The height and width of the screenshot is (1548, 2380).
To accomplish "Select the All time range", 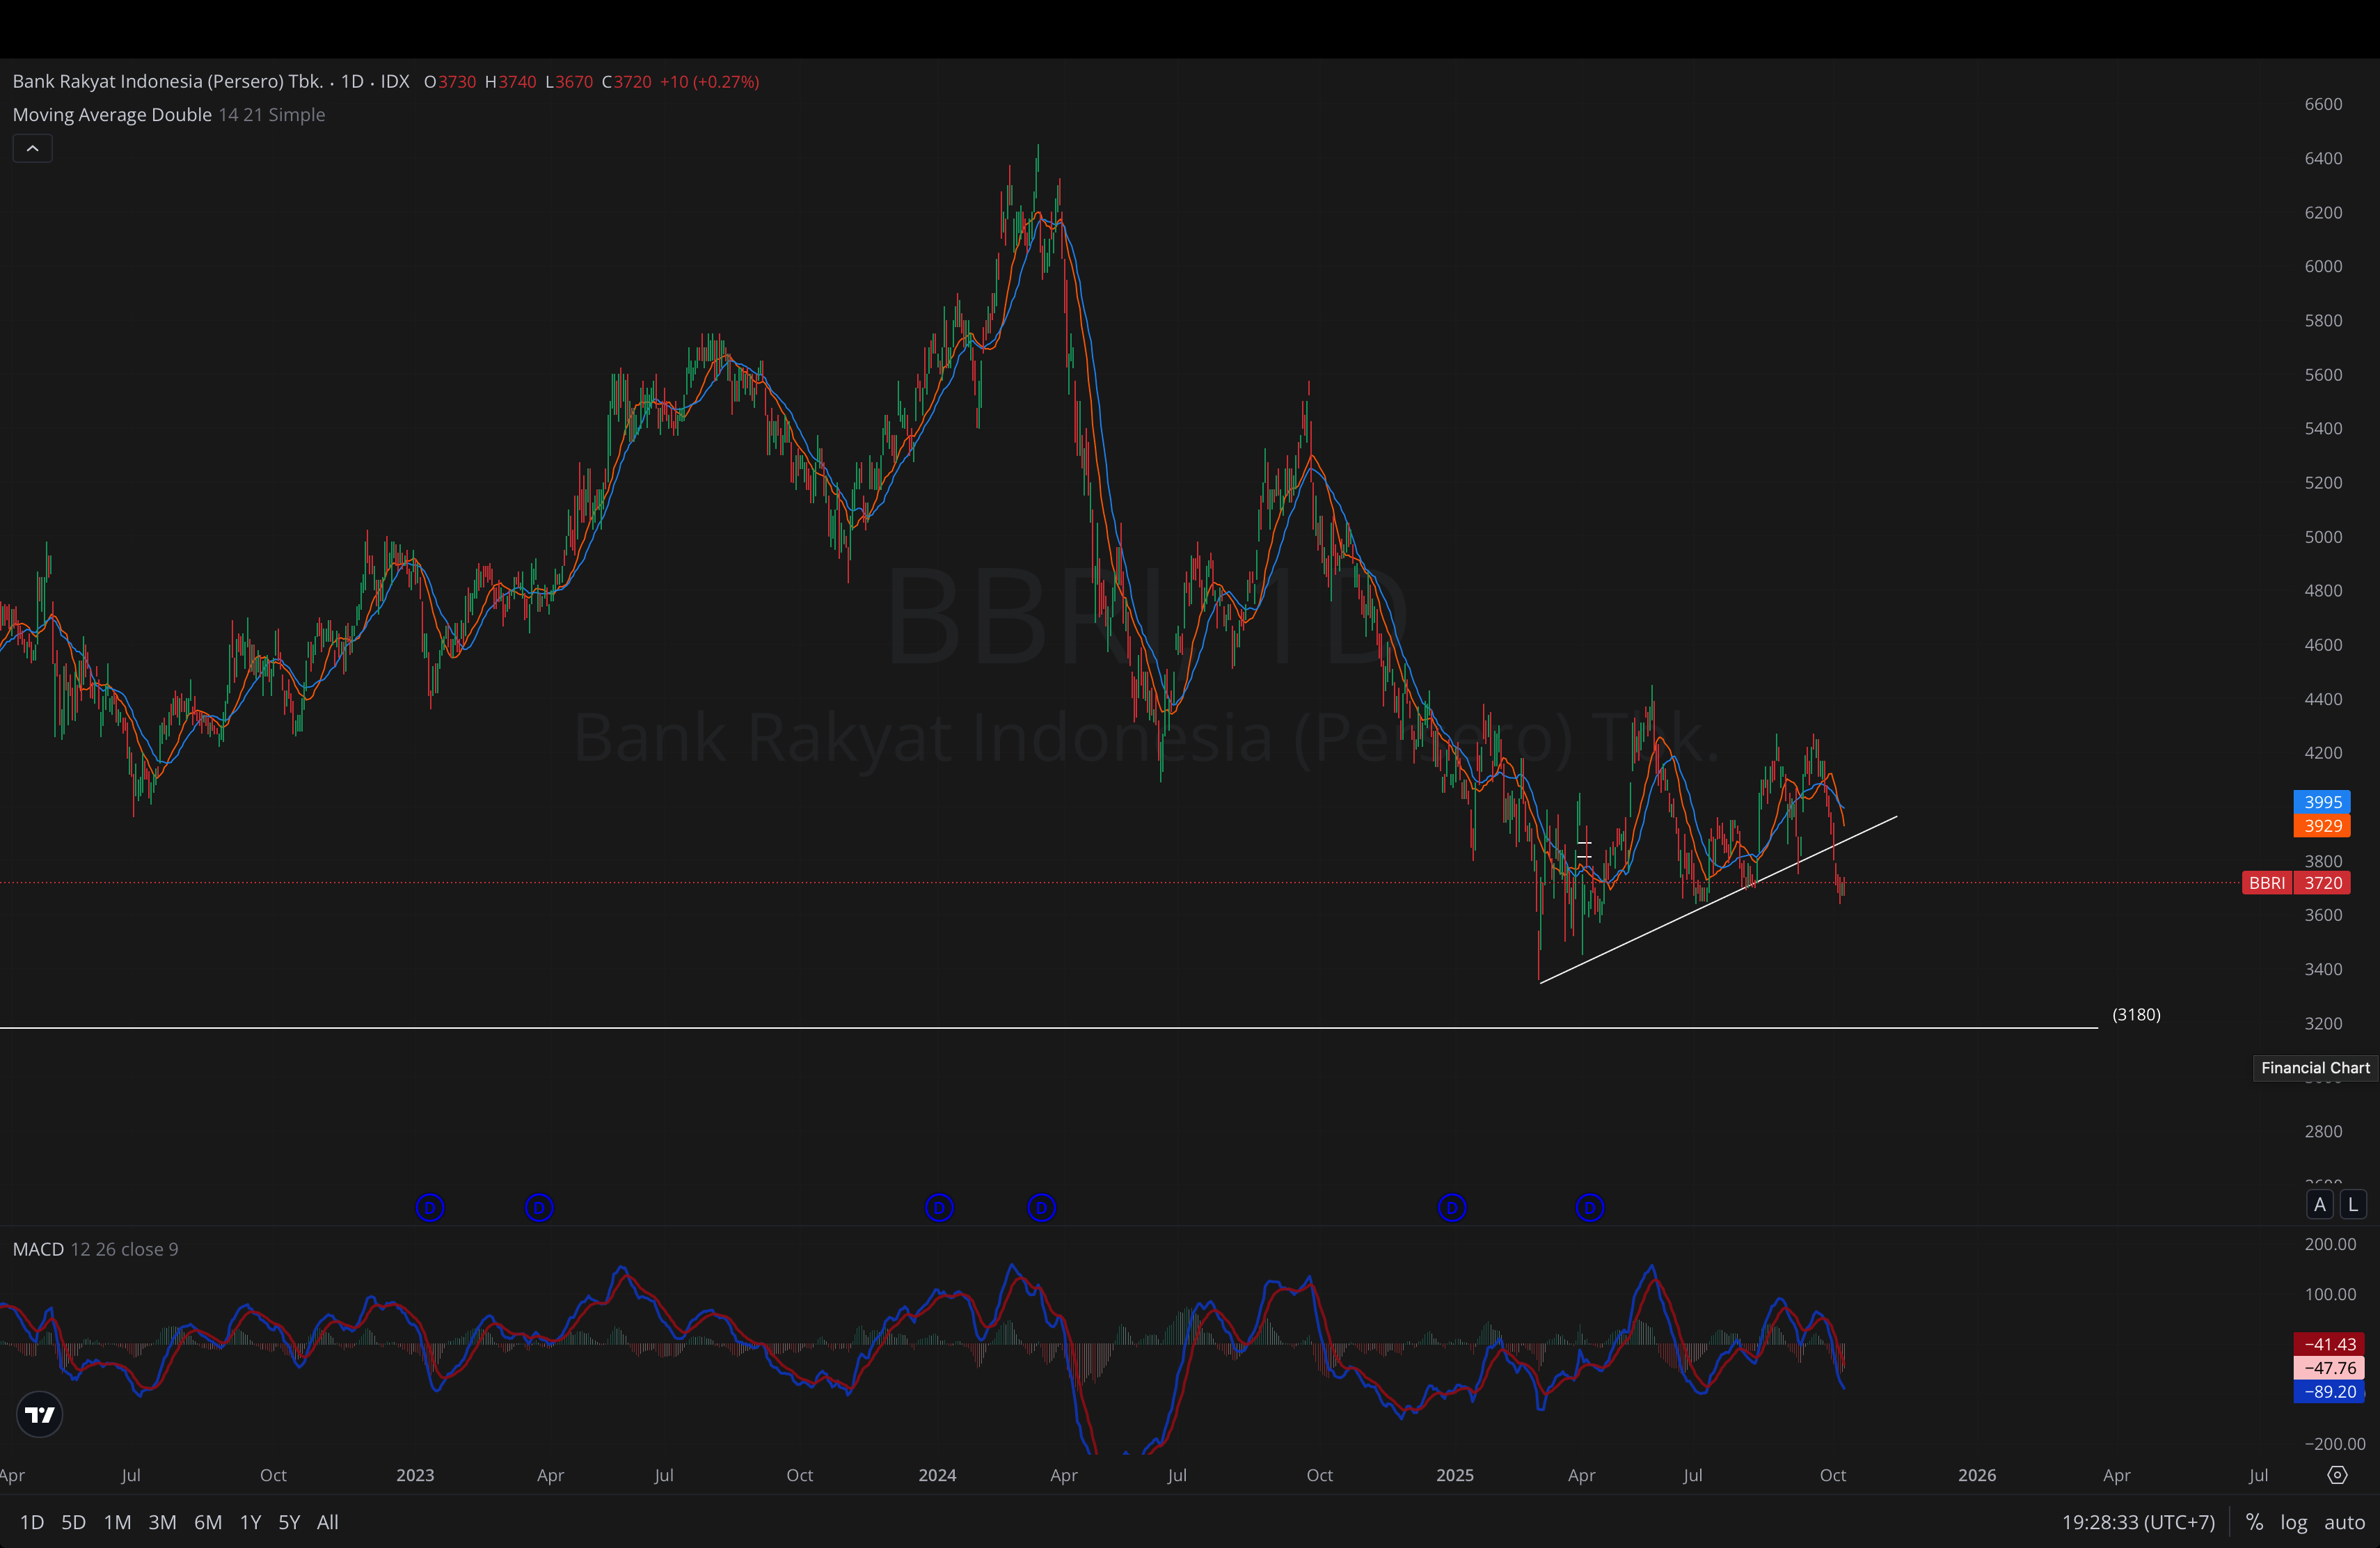I will [327, 1522].
